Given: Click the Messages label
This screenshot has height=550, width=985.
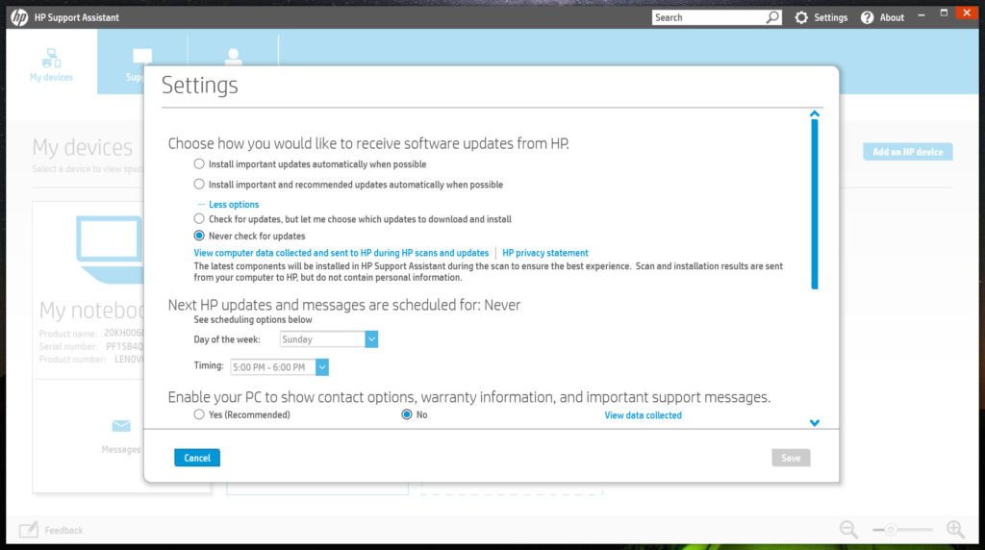Looking at the screenshot, I should pyautogui.click(x=121, y=450).
